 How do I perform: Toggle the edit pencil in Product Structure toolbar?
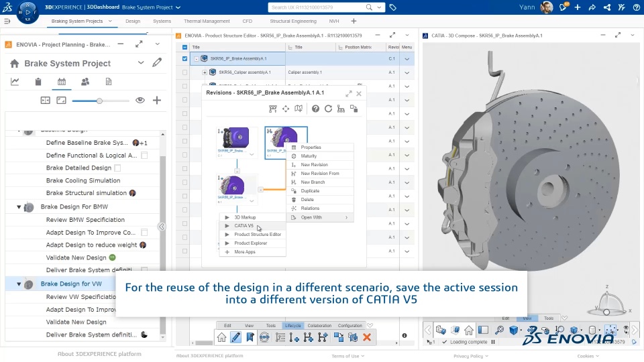point(235,337)
